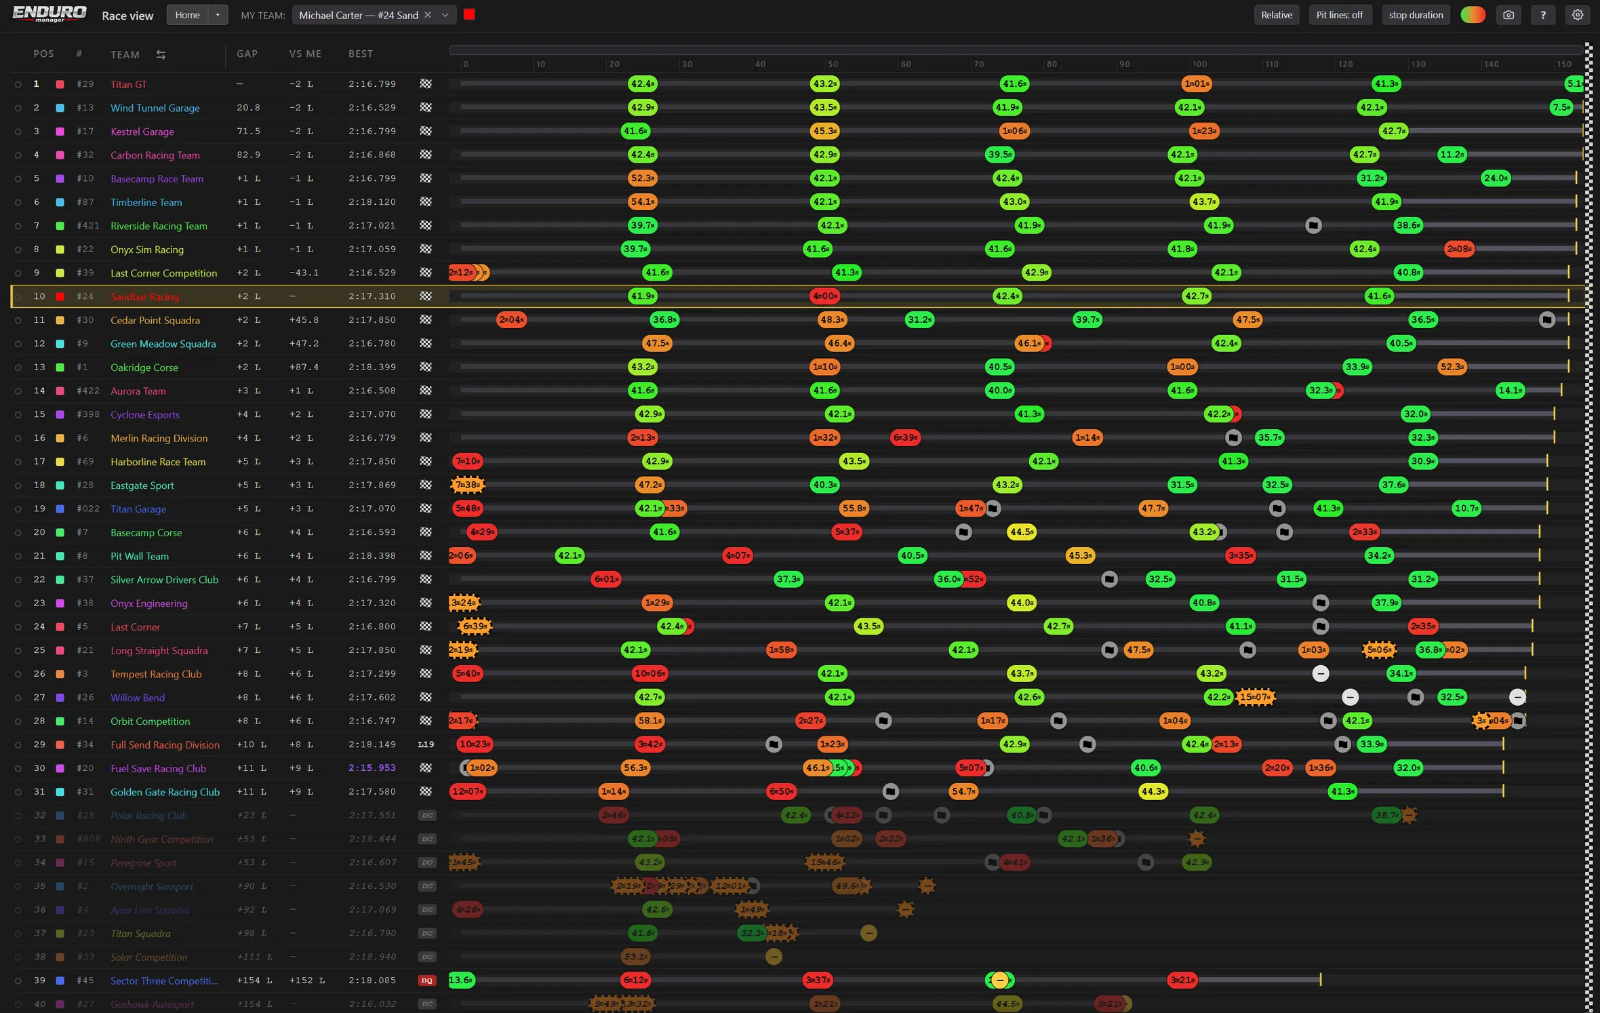Open the Basecamp Race Team name

pyautogui.click(x=157, y=179)
